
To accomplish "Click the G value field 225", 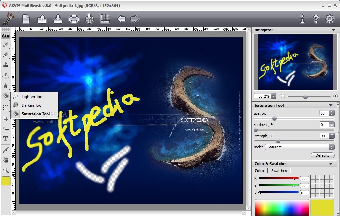I will [x=304, y=186].
